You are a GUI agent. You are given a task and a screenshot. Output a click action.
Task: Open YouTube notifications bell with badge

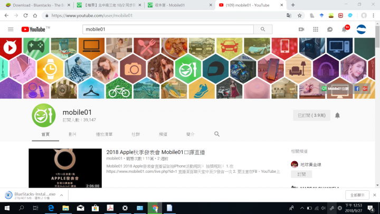click(x=344, y=30)
